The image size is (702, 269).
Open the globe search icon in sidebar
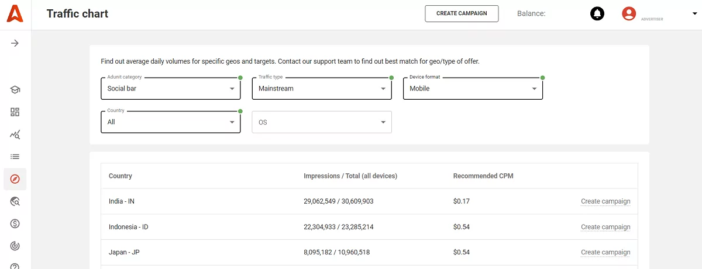tap(15, 201)
